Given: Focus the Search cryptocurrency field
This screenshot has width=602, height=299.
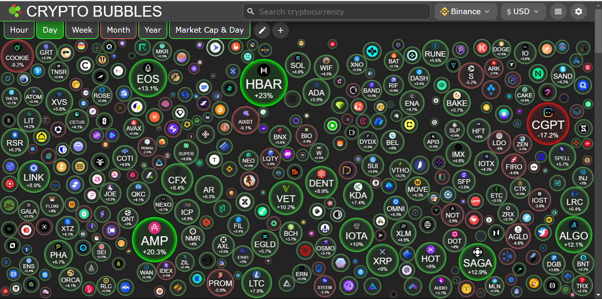Looking at the screenshot, I should pos(336,12).
